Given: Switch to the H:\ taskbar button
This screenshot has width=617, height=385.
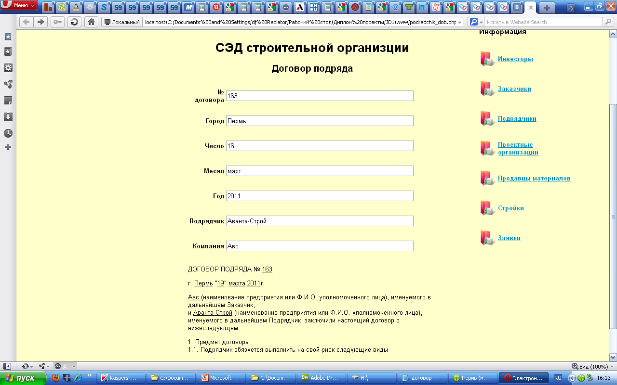Looking at the screenshot, I should [371, 378].
